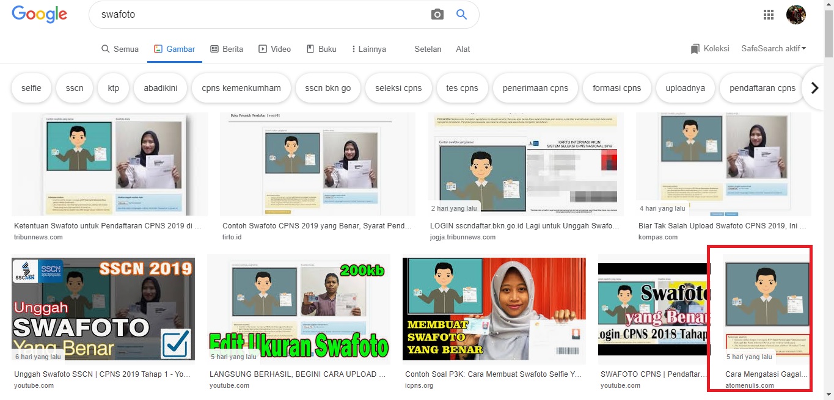The image size is (834, 400).
Task: Switch to the Gambar tab
Action: click(174, 48)
